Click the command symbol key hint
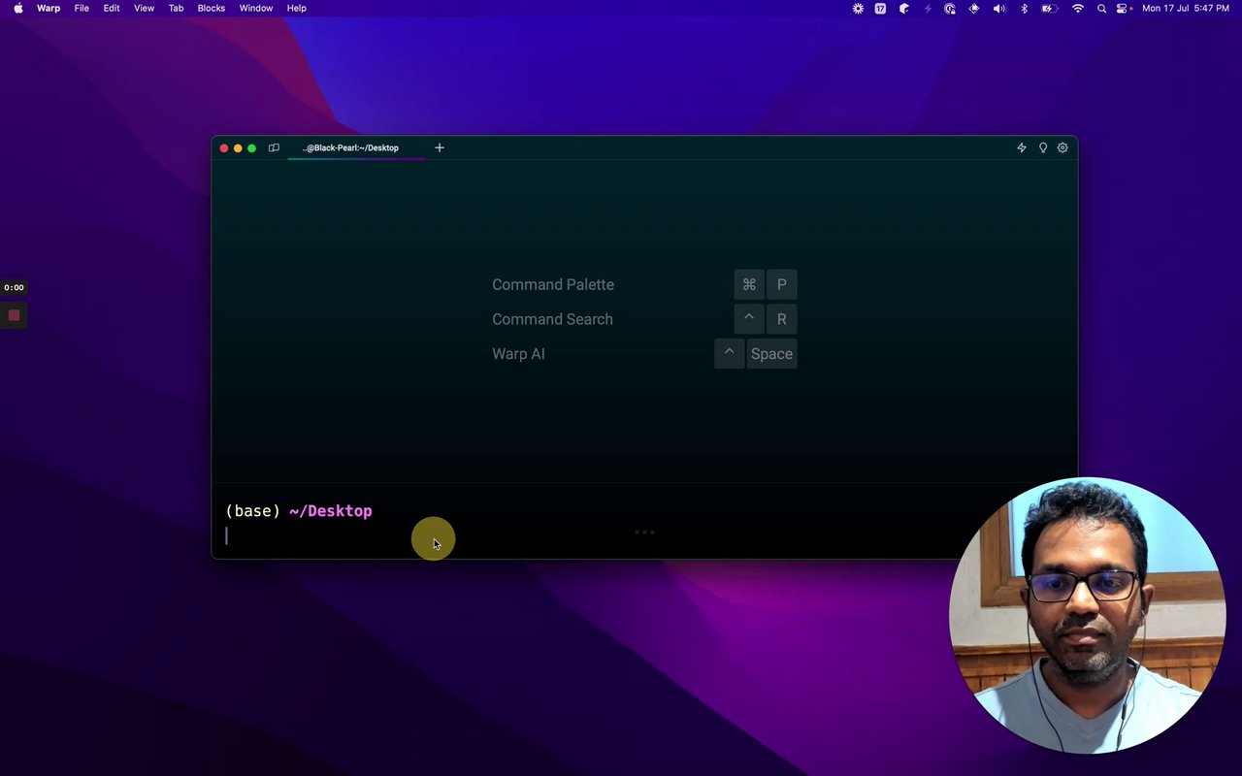 (x=749, y=284)
